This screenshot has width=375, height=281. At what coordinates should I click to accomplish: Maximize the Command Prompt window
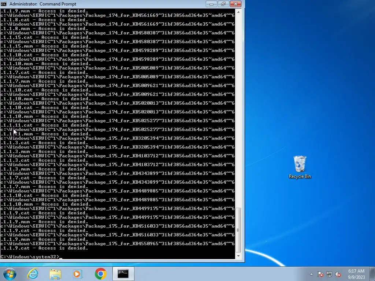point(223,4)
